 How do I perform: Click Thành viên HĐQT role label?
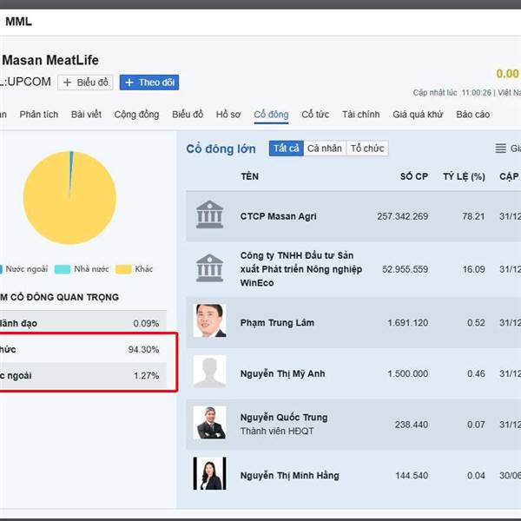[x=277, y=431]
